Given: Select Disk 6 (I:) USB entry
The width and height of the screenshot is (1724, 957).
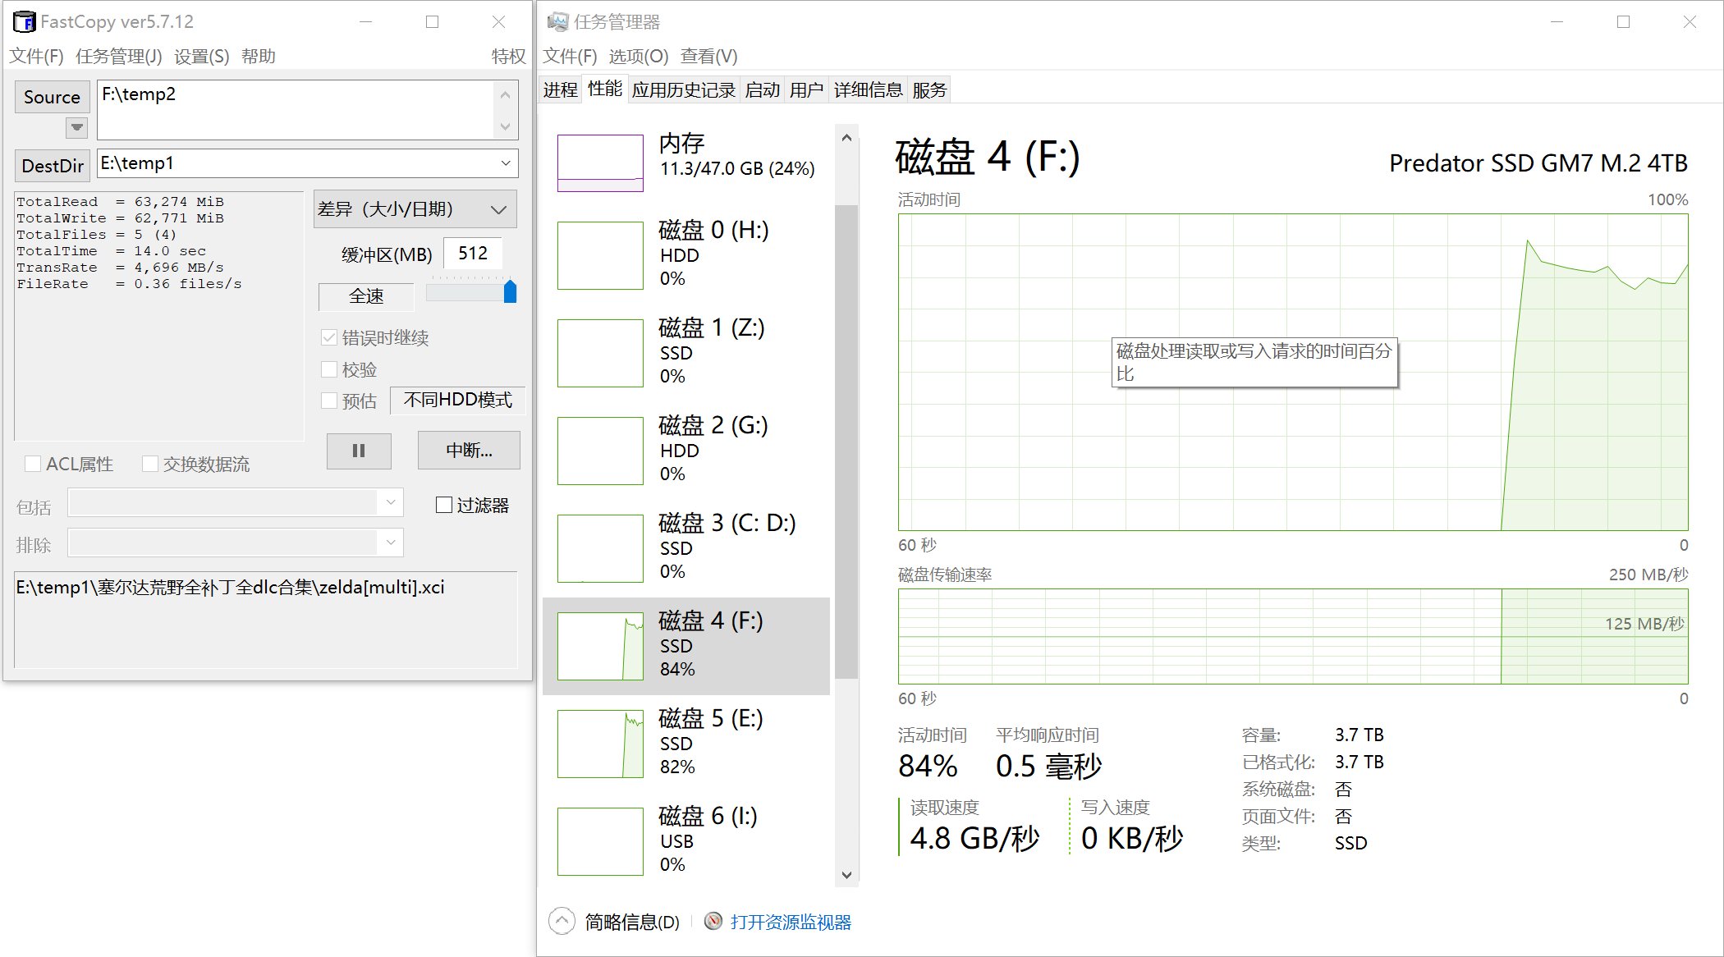Looking at the screenshot, I should [686, 840].
